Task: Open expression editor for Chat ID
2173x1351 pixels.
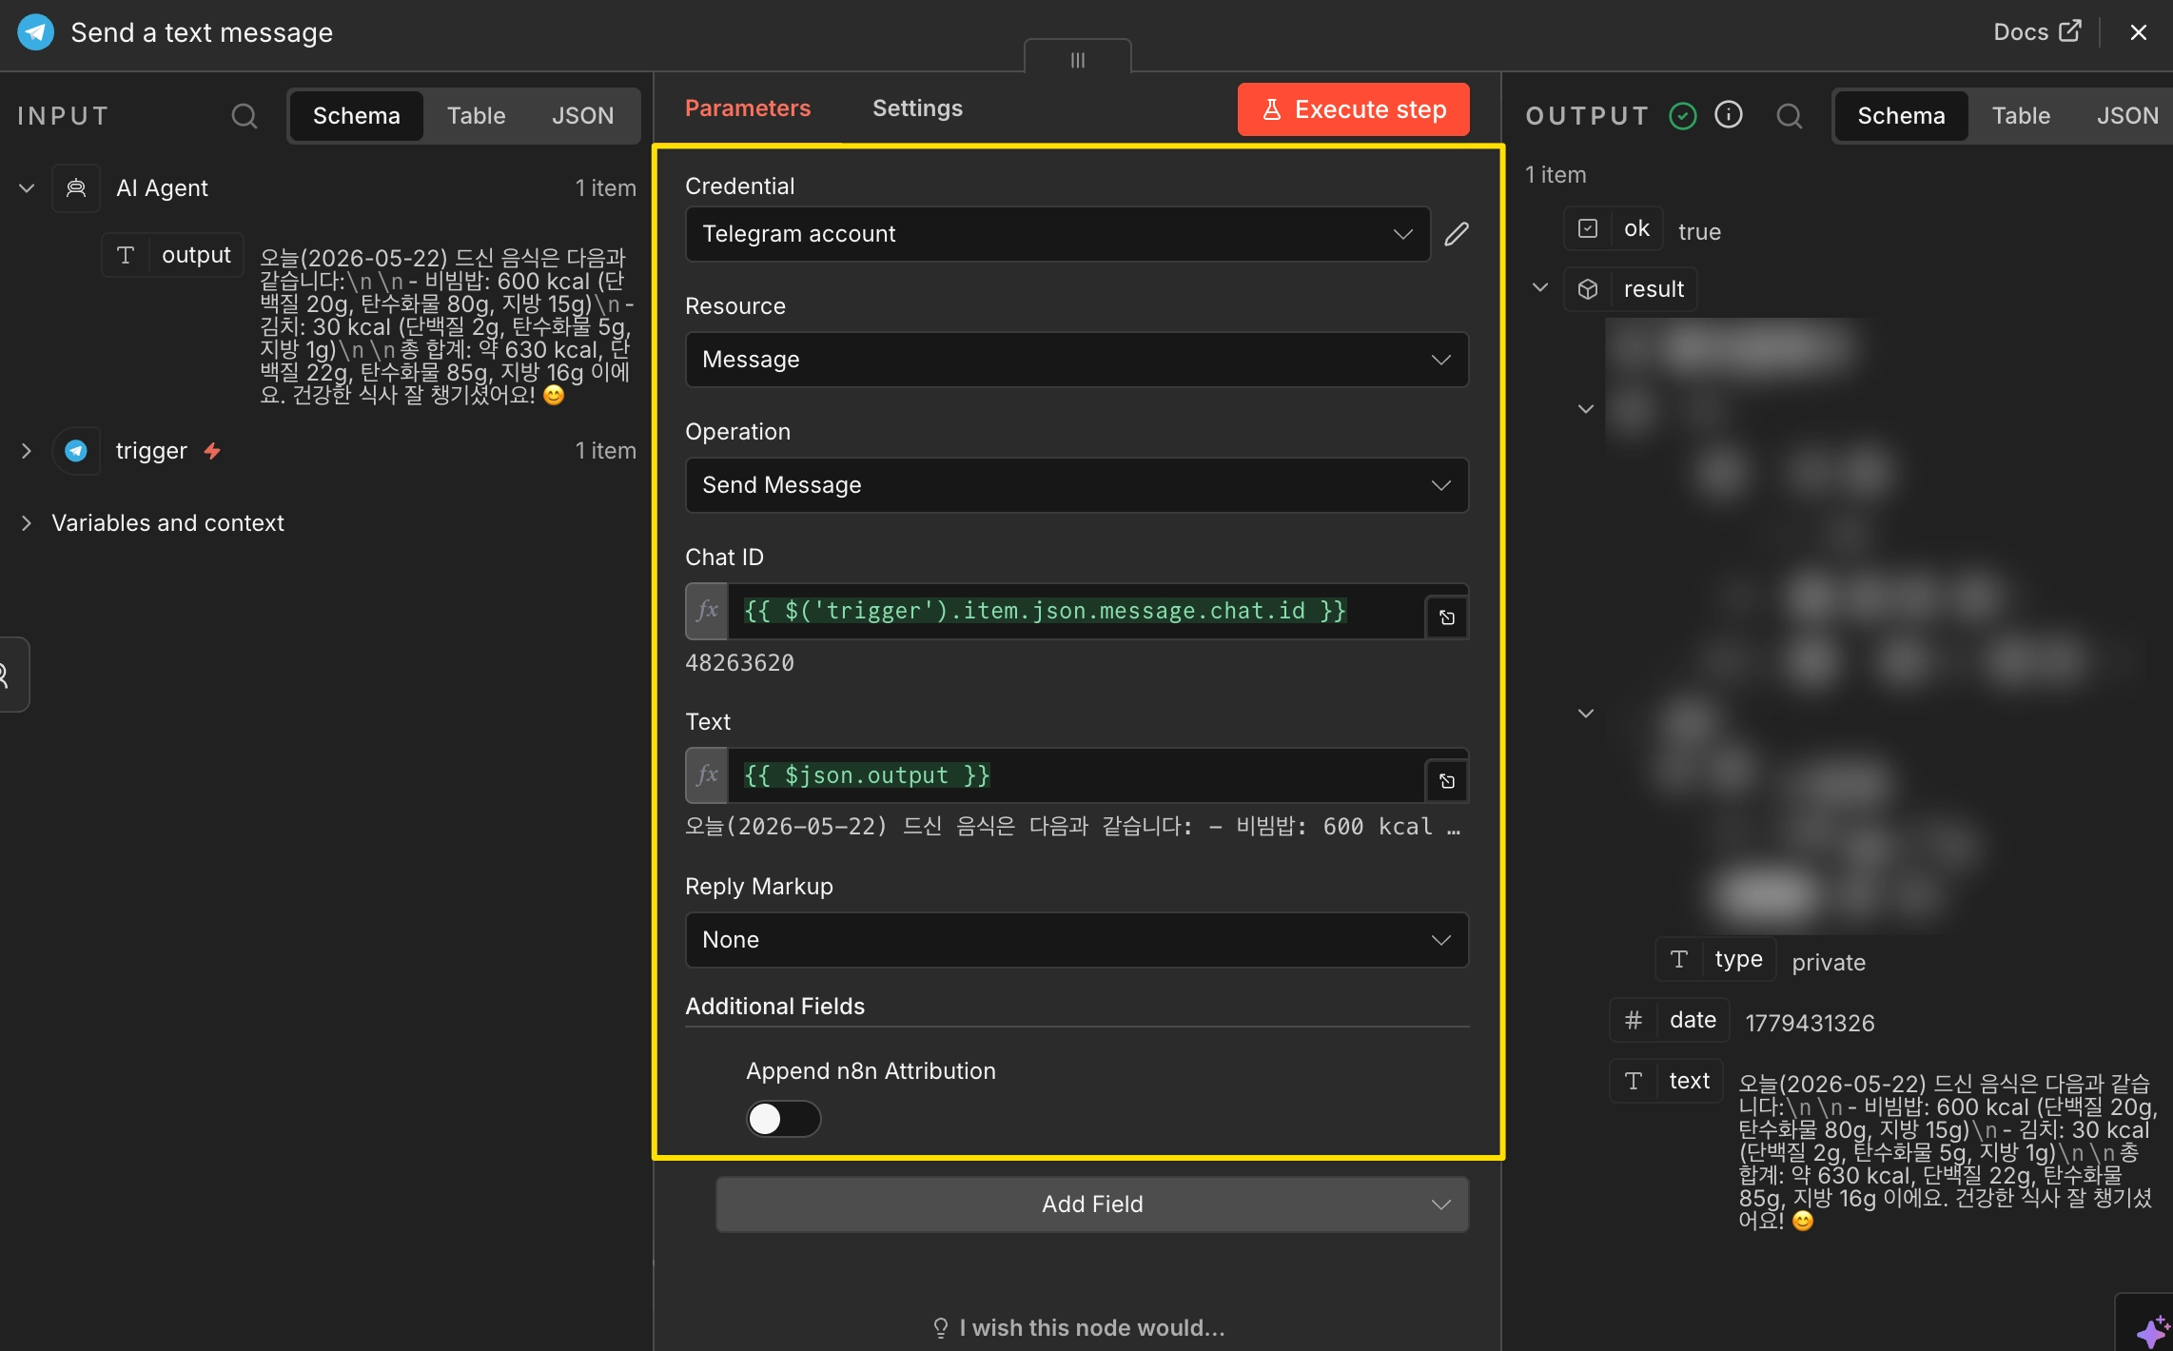Action: click(1447, 617)
